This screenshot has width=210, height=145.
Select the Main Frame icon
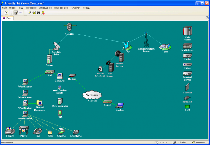(x=187, y=31)
